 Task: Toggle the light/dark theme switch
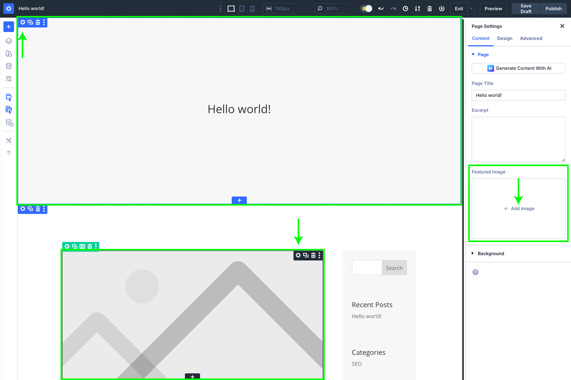point(365,8)
